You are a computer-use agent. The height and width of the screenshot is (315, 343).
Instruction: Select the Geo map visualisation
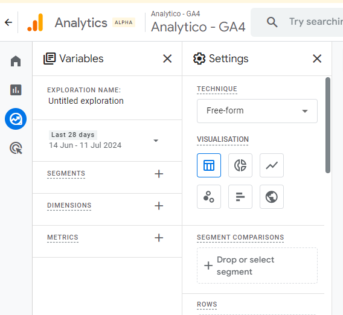point(272,197)
